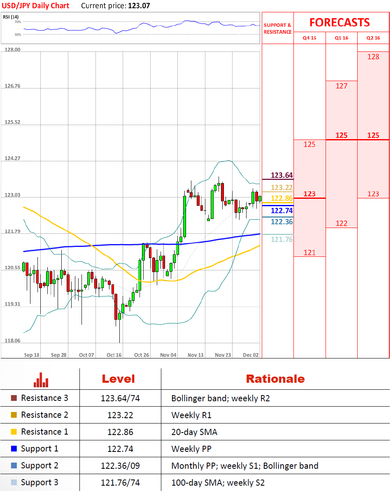The height and width of the screenshot is (491, 391).
Task: Select the Nov 13 date axis label
Action: (195, 355)
